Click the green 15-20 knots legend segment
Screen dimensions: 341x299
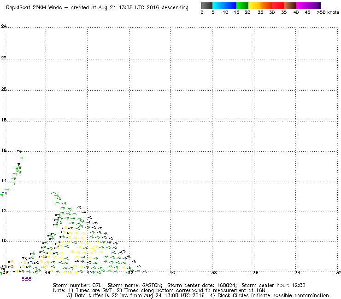click(242, 6)
